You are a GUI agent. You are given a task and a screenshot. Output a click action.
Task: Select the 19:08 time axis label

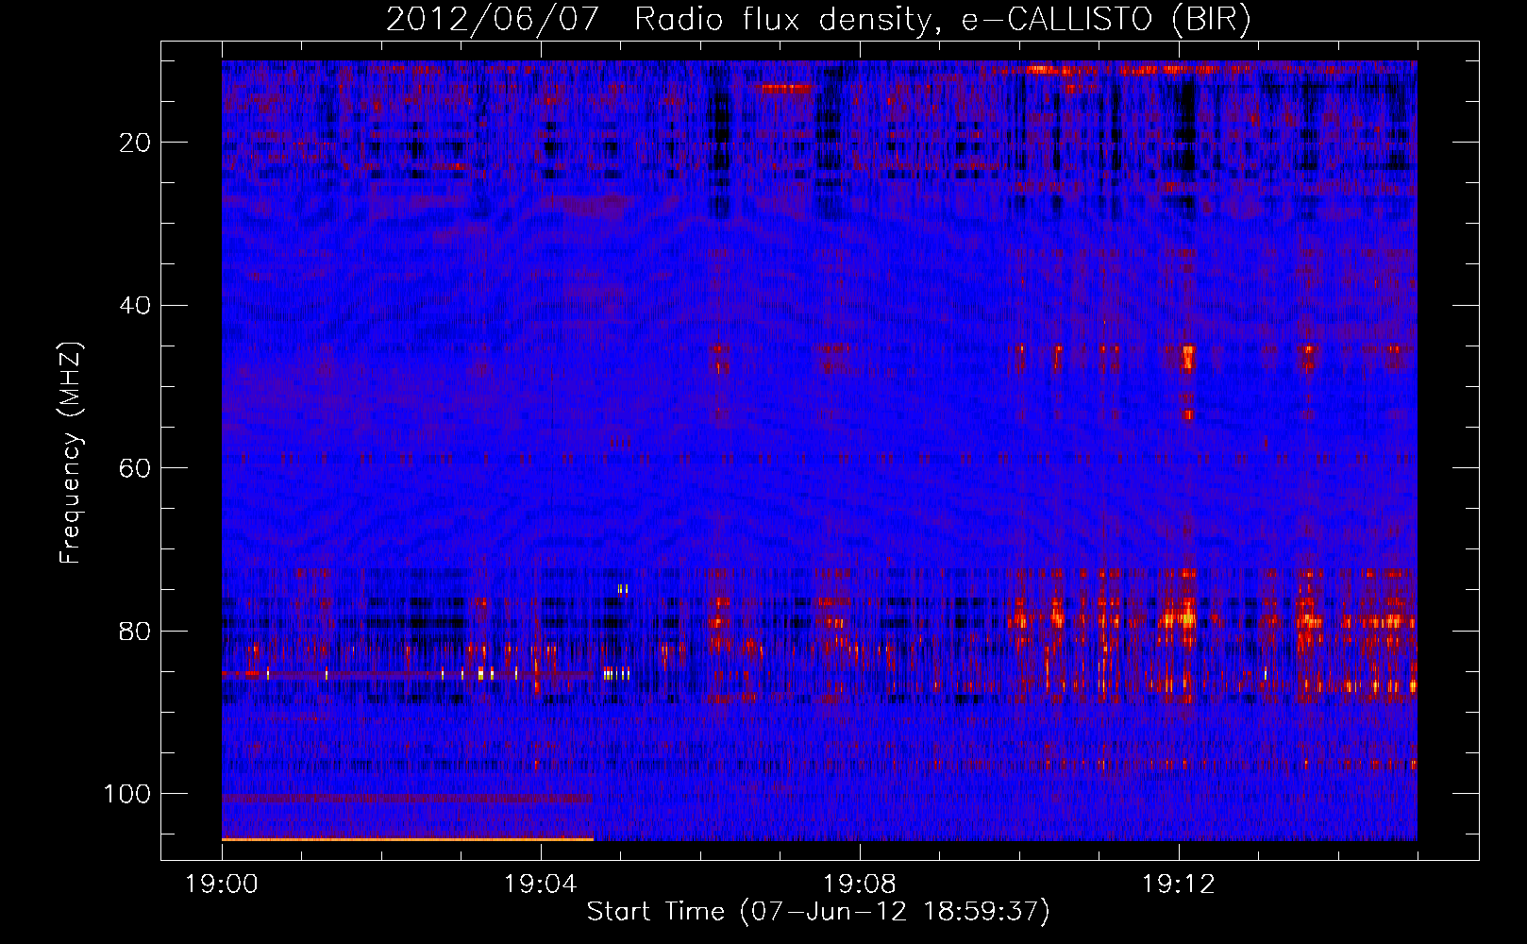860,885
